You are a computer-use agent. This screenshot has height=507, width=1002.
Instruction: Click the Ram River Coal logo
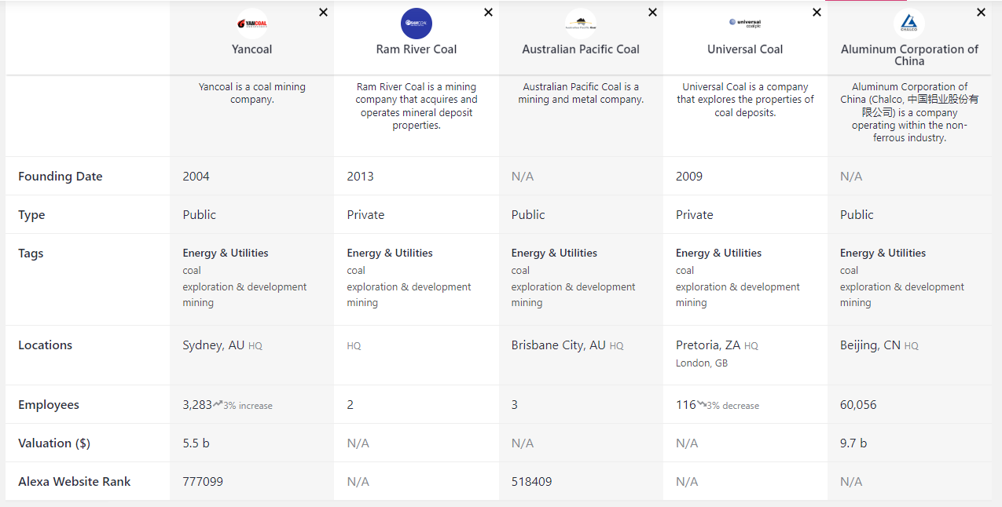[417, 24]
